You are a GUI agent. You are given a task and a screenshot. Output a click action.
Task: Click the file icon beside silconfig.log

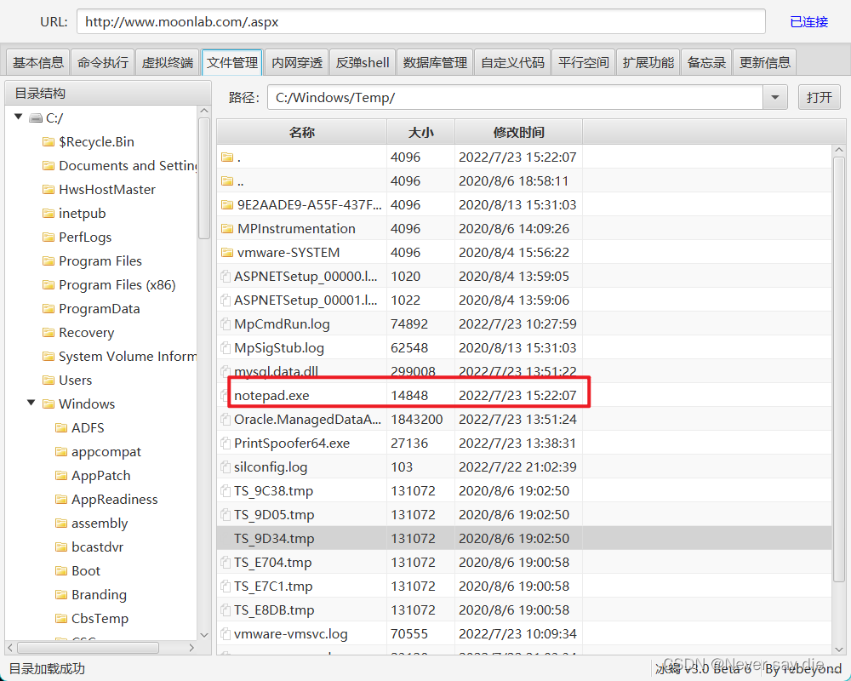226,467
